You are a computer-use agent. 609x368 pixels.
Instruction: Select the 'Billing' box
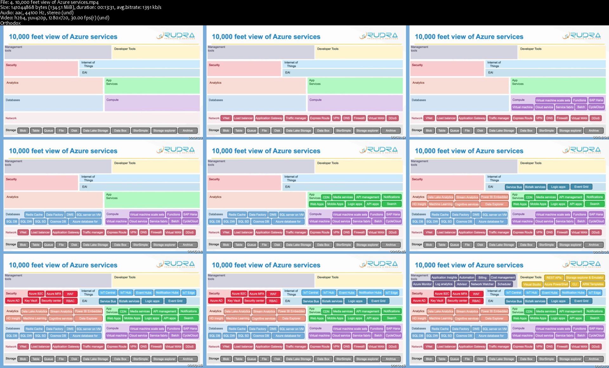(x=482, y=278)
